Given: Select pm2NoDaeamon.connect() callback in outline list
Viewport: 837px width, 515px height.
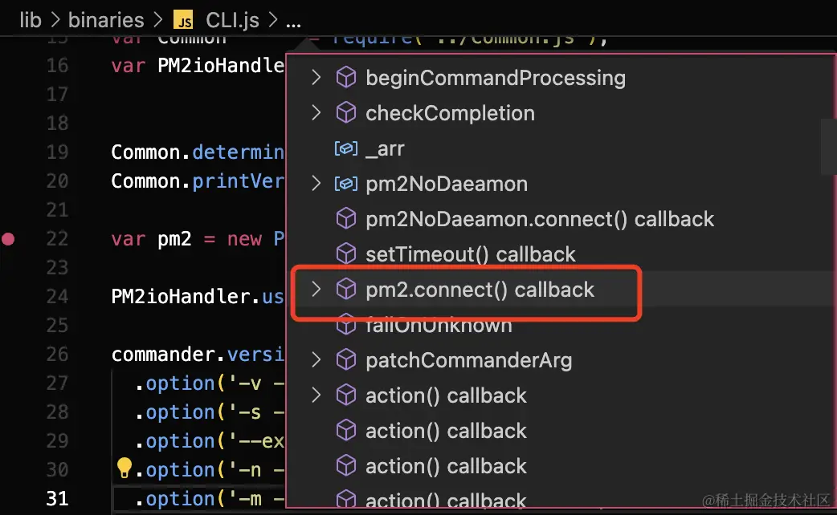Looking at the screenshot, I should (540, 219).
